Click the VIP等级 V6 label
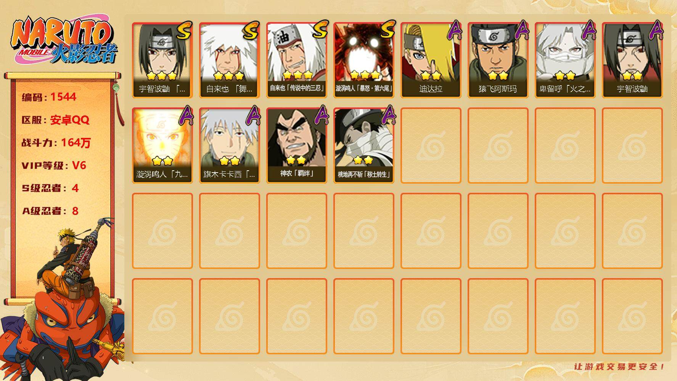This screenshot has width=677, height=381. 54,165
